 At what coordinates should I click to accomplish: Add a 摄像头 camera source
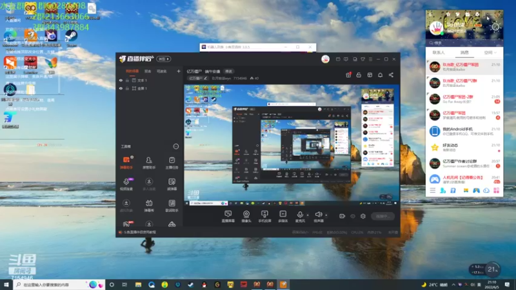coord(246,217)
